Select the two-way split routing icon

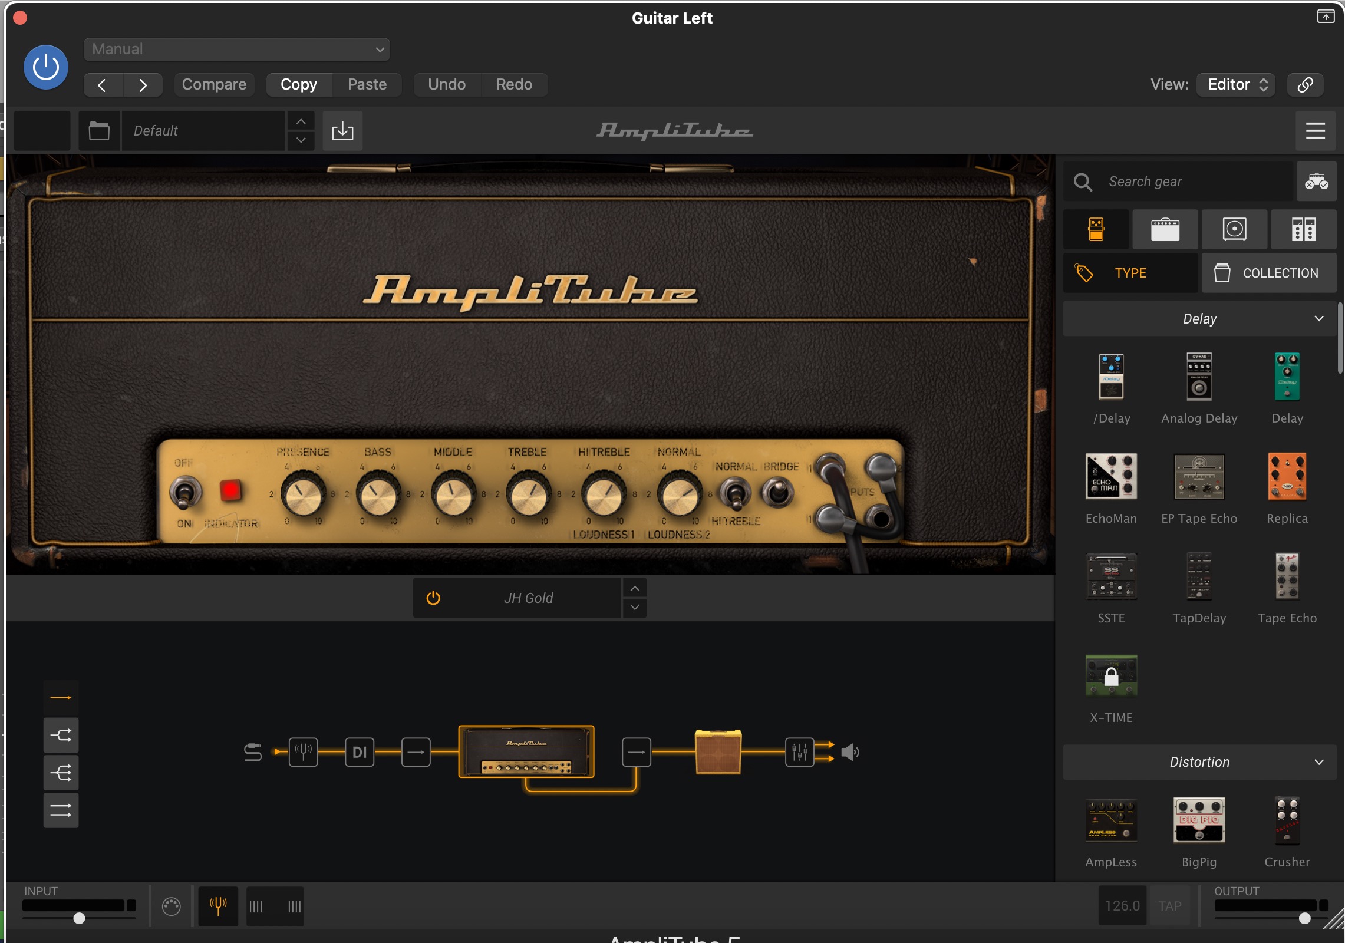[x=61, y=735]
